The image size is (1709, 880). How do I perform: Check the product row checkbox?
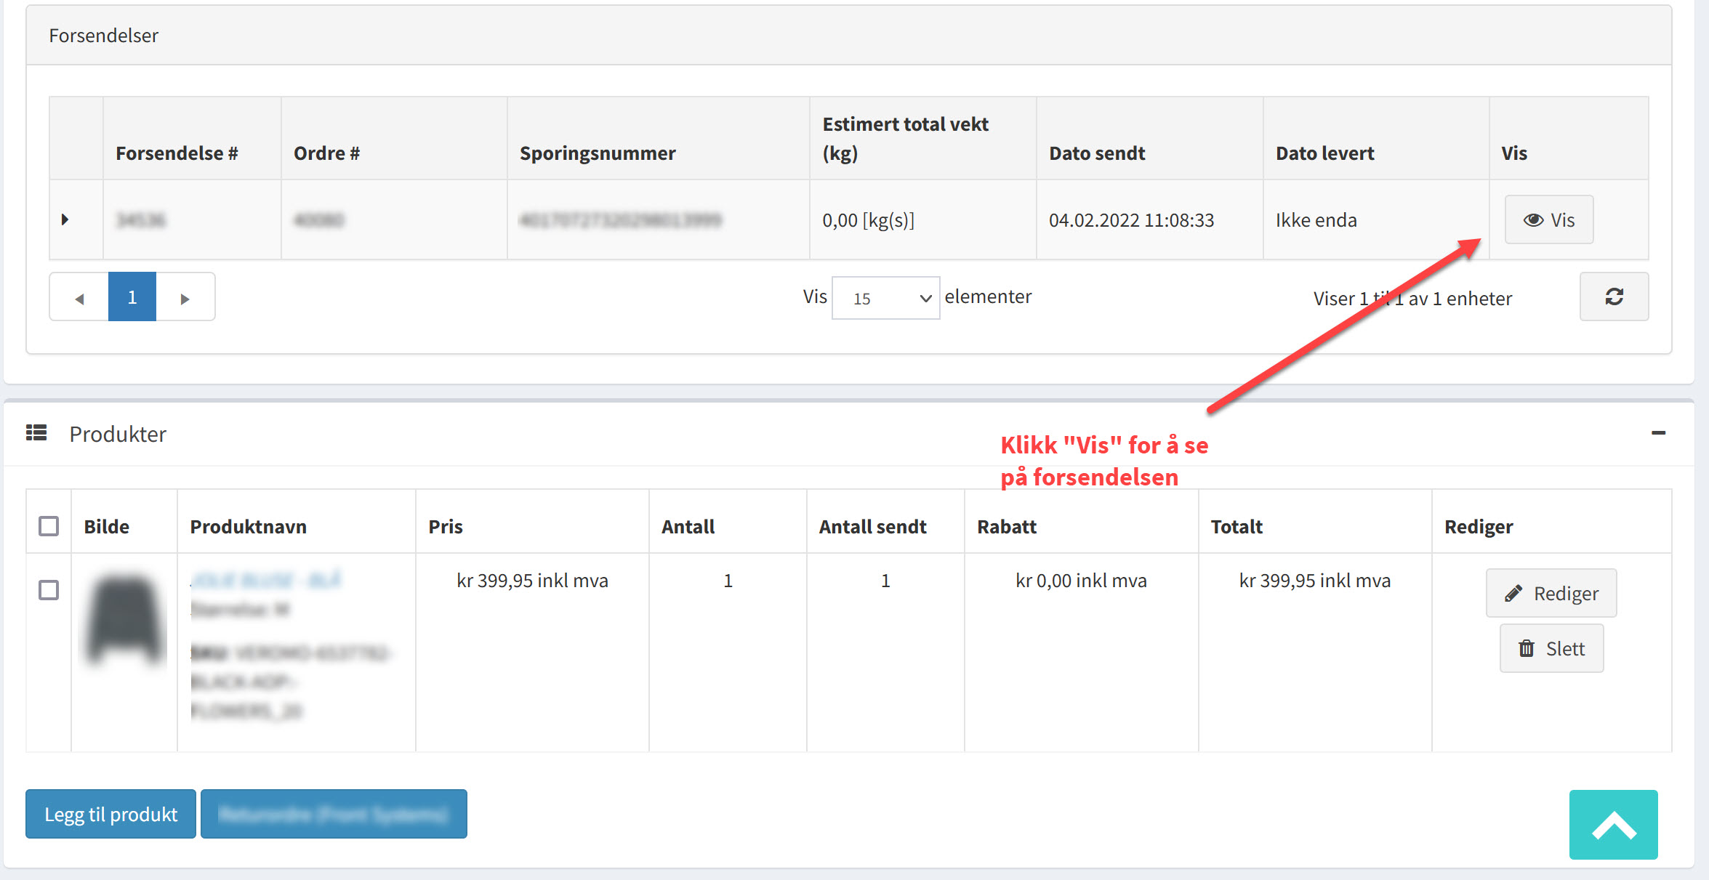click(x=49, y=590)
